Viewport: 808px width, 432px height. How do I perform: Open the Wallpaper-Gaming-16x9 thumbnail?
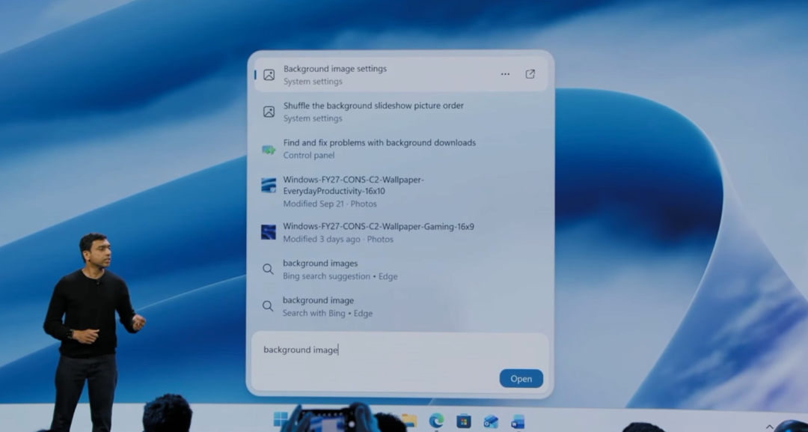click(269, 232)
